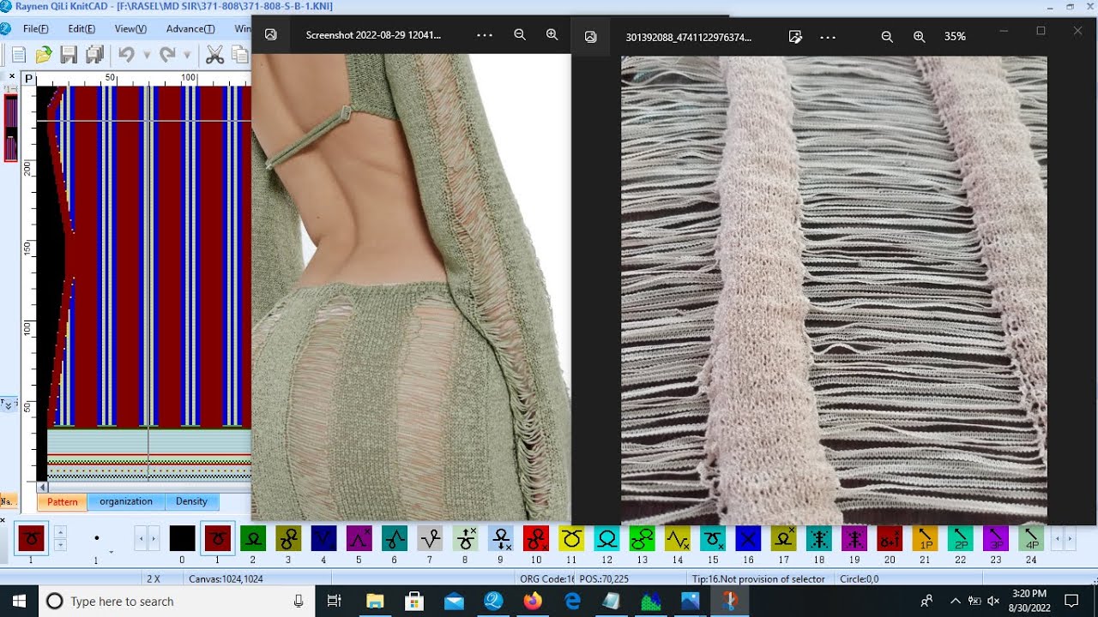This screenshot has height=617, width=1098.
Task: Choose the 2P transfer symbol 22
Action: [x=961, y=538]
